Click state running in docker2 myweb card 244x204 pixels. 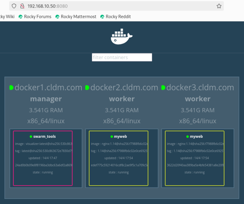(119, 172)
